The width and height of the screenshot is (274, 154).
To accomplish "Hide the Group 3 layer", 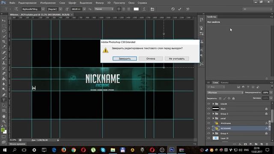I will coord(208,113).
